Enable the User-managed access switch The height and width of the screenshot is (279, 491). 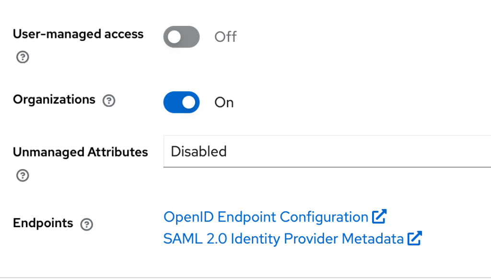tap(181, 36)
